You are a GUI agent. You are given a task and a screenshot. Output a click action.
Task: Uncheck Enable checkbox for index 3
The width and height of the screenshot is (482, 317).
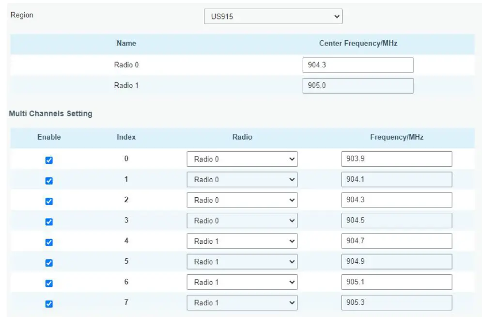[x=49, y=222]
